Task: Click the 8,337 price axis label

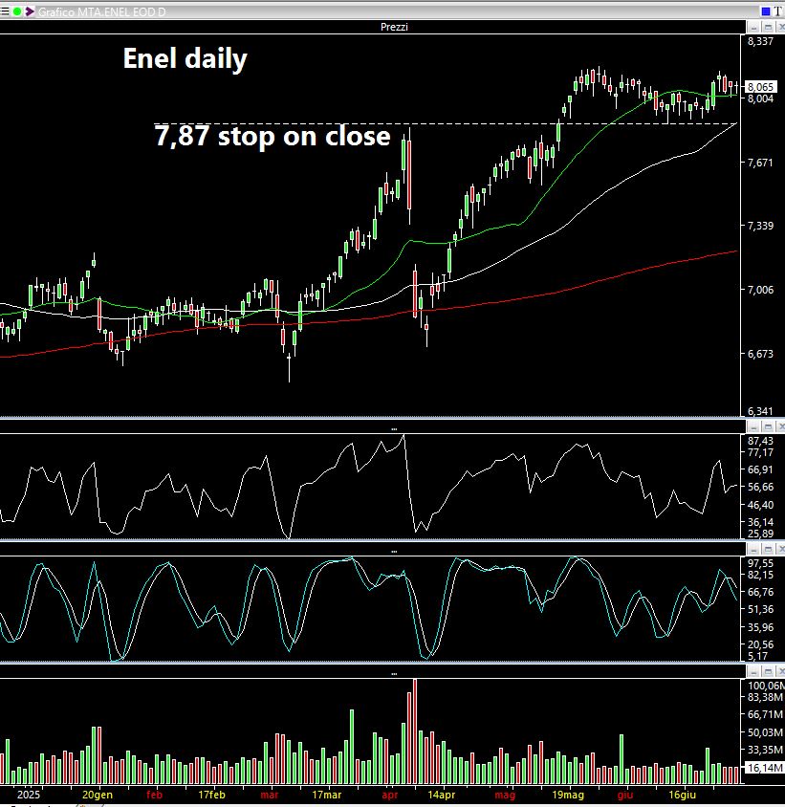Action: (x=760, y=41)
